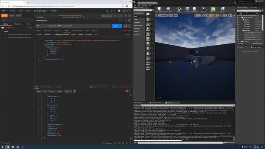
Task: Click the World Outliner vertical scrollbar
Action: tap(263, 22)
